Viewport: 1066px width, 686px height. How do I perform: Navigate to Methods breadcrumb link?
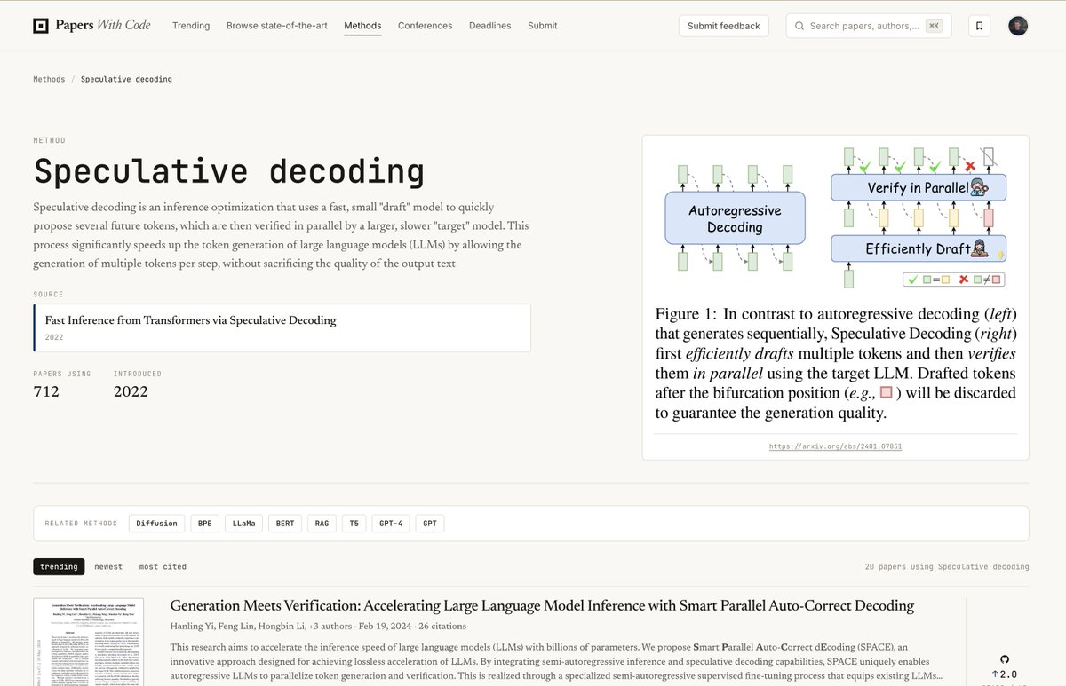(x=49, y=79)
